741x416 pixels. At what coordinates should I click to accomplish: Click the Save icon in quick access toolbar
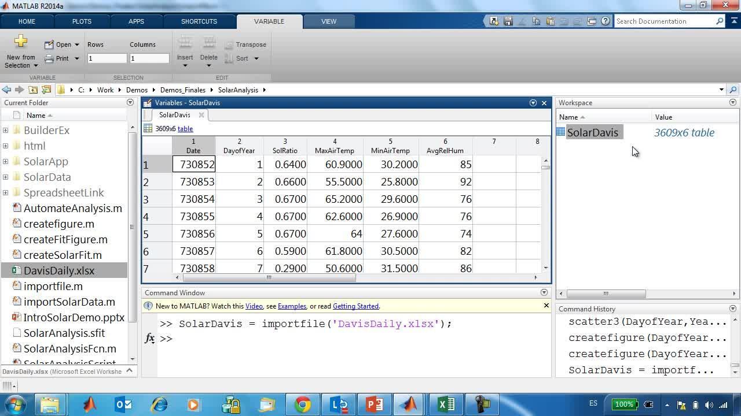point(508,21)
